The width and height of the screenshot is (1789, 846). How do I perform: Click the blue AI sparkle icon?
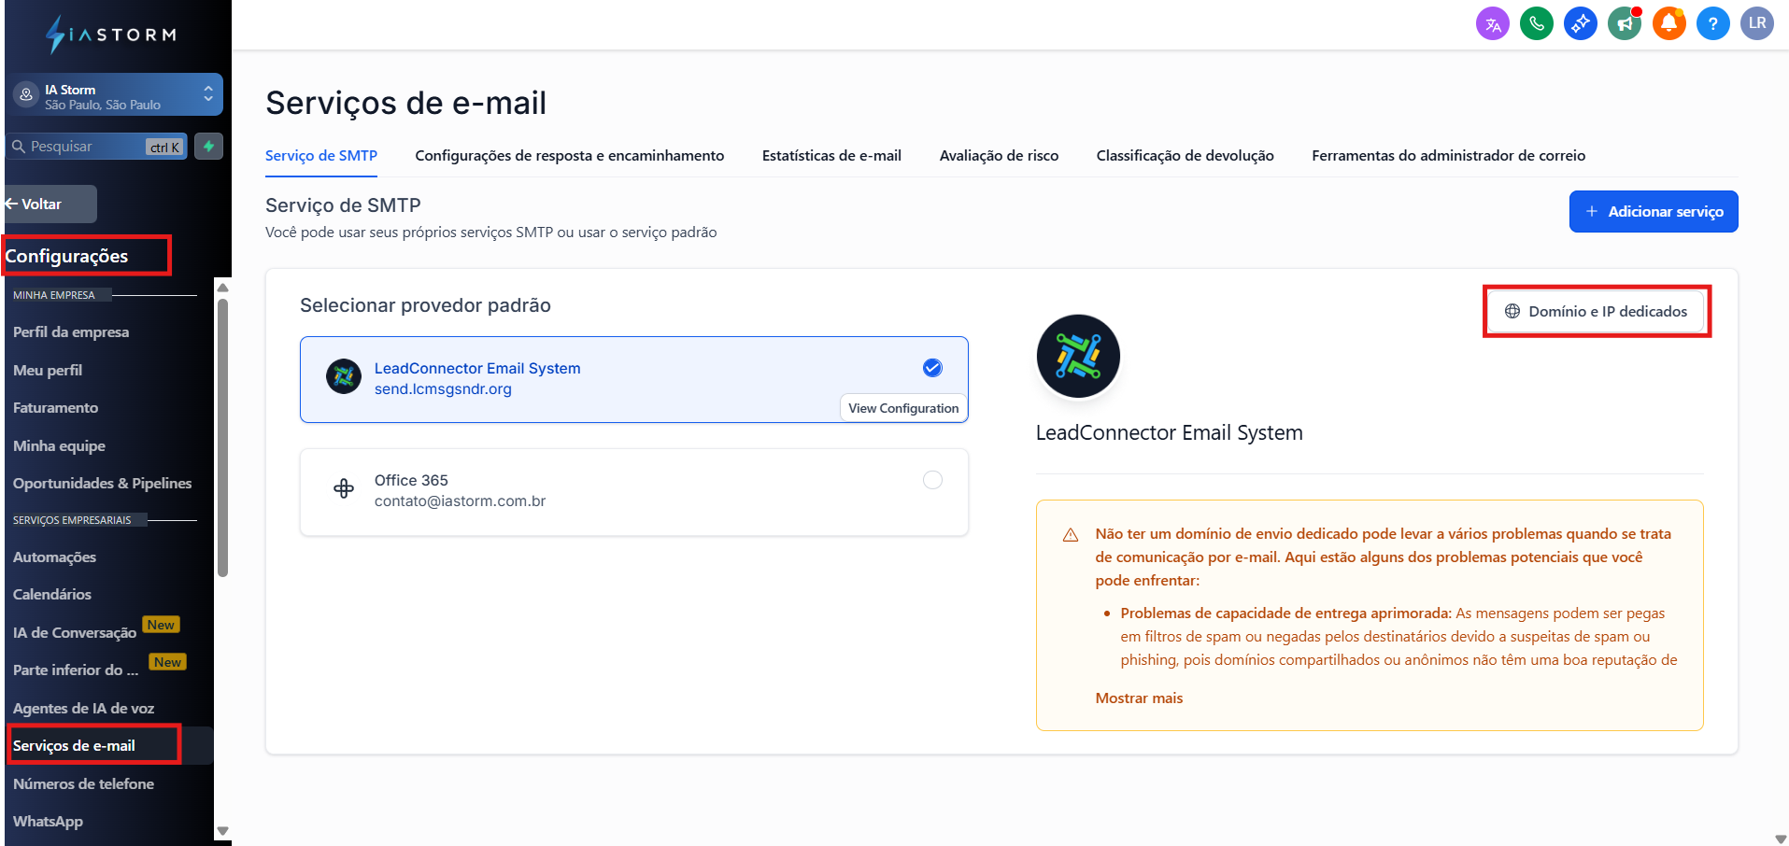click(1580, 24)
